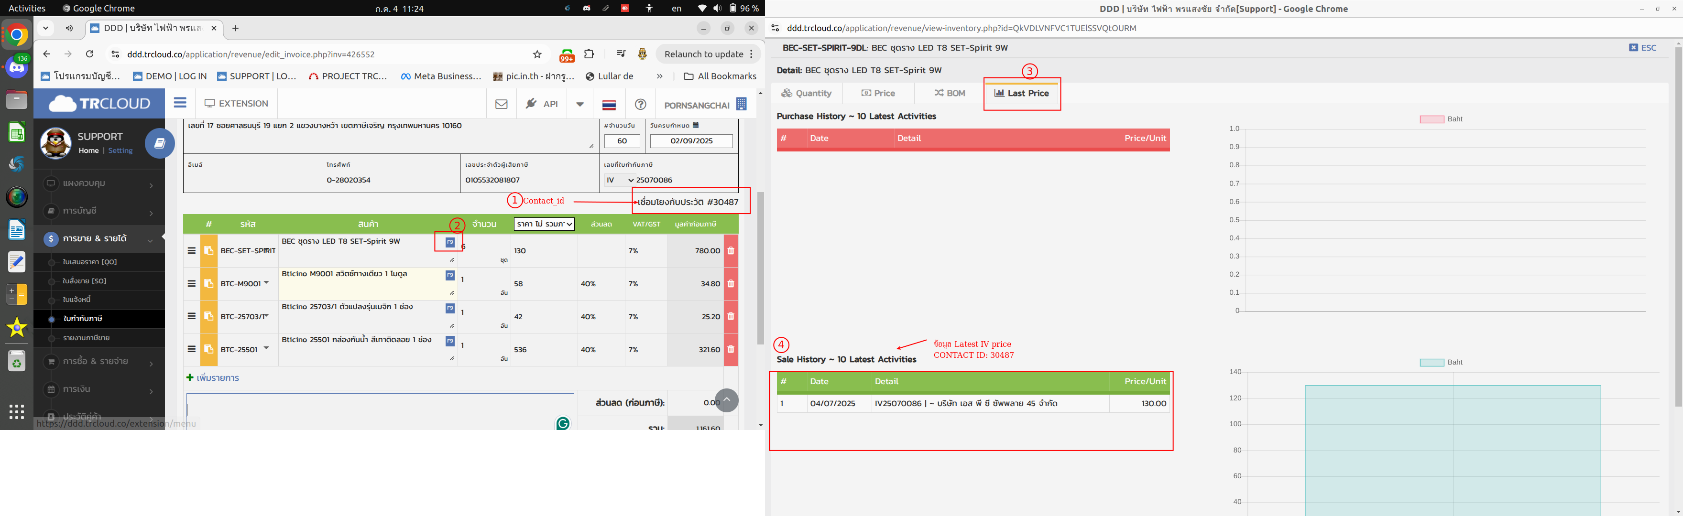This screenshot has height=516, width=1683.
Task: Open the BTC-25703/1 product code dropdown arrow
Action: 266,315
